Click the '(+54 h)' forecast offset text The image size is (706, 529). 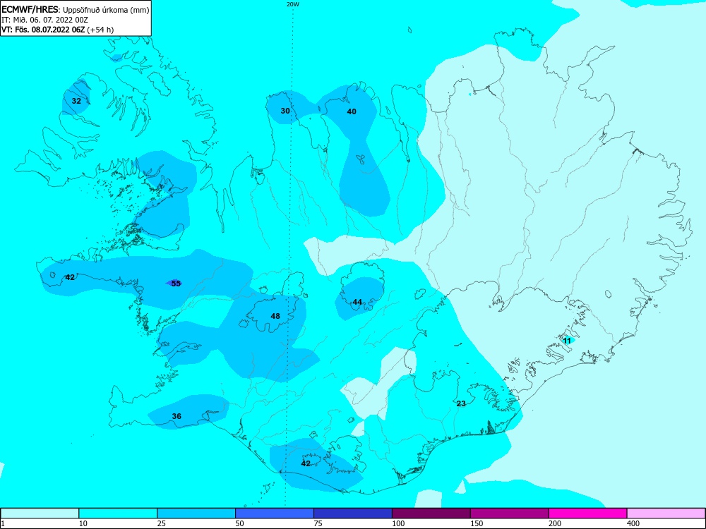pyautogui.click(x=100, y=30)
